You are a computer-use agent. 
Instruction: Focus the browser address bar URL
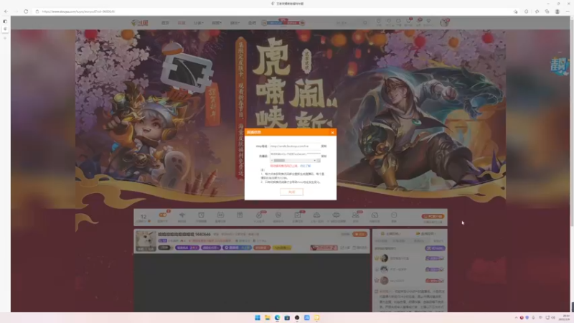[x=78, y=11]
